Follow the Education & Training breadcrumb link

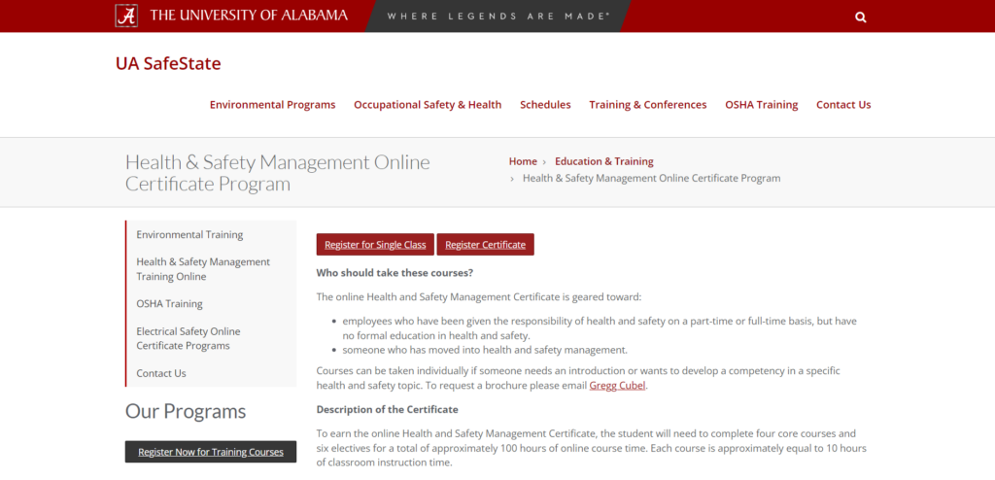(604, 161)
